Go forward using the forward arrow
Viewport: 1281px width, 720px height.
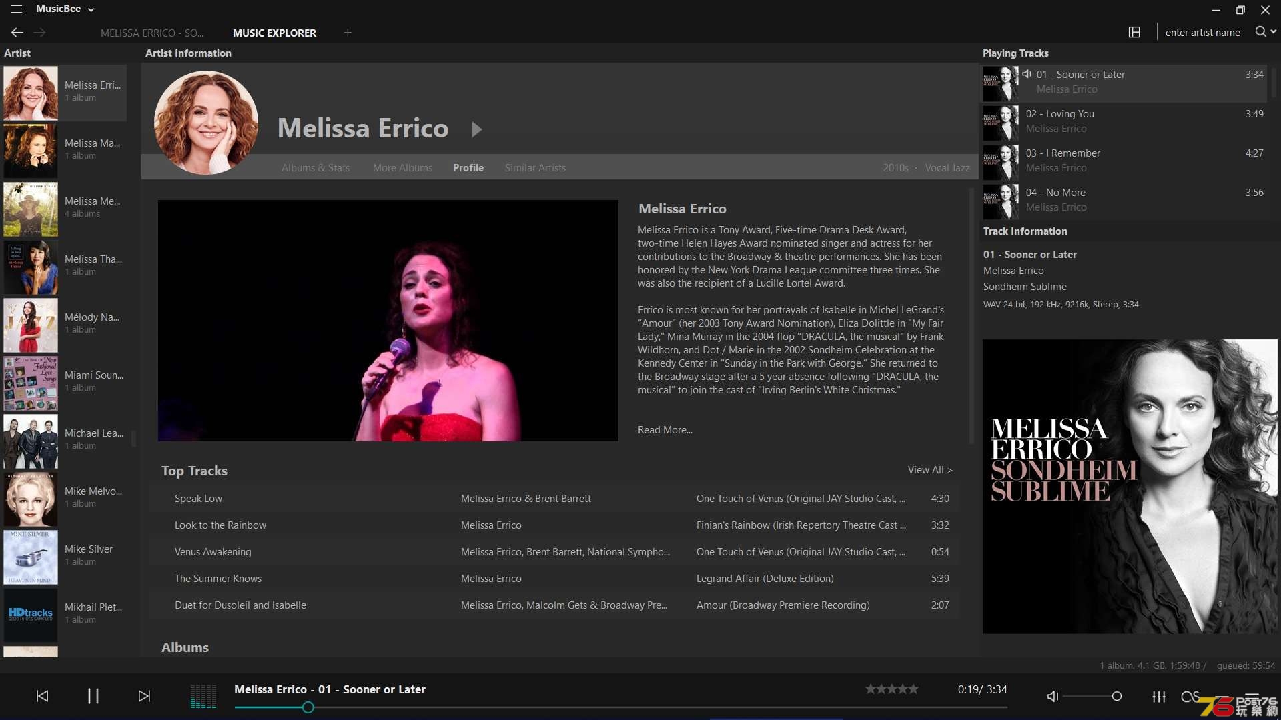pos(39,32)
